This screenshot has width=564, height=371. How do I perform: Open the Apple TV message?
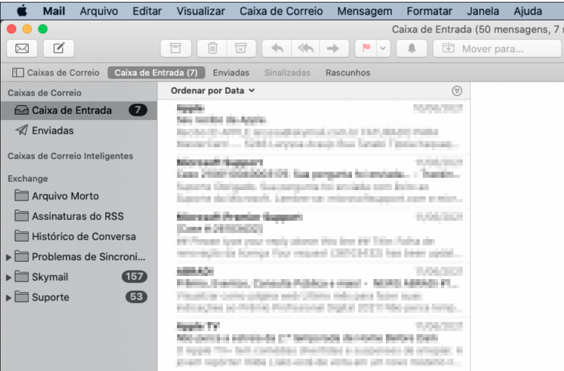314,344
